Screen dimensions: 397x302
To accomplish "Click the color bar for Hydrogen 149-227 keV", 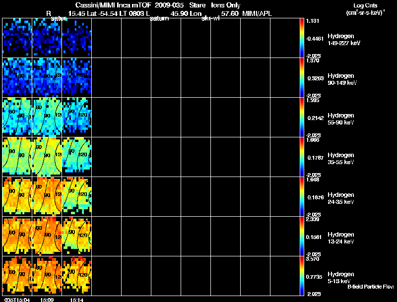I will (x=302, y=38).
